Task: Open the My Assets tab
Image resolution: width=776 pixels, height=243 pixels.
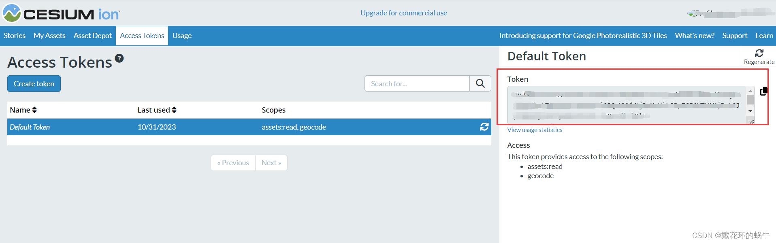Action: pyautogui.click(x=49, y=36)
